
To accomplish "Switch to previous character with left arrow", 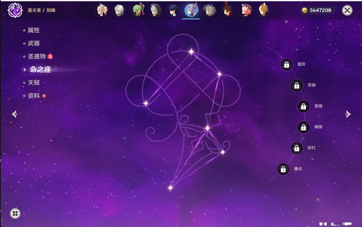I will (15, 114).
